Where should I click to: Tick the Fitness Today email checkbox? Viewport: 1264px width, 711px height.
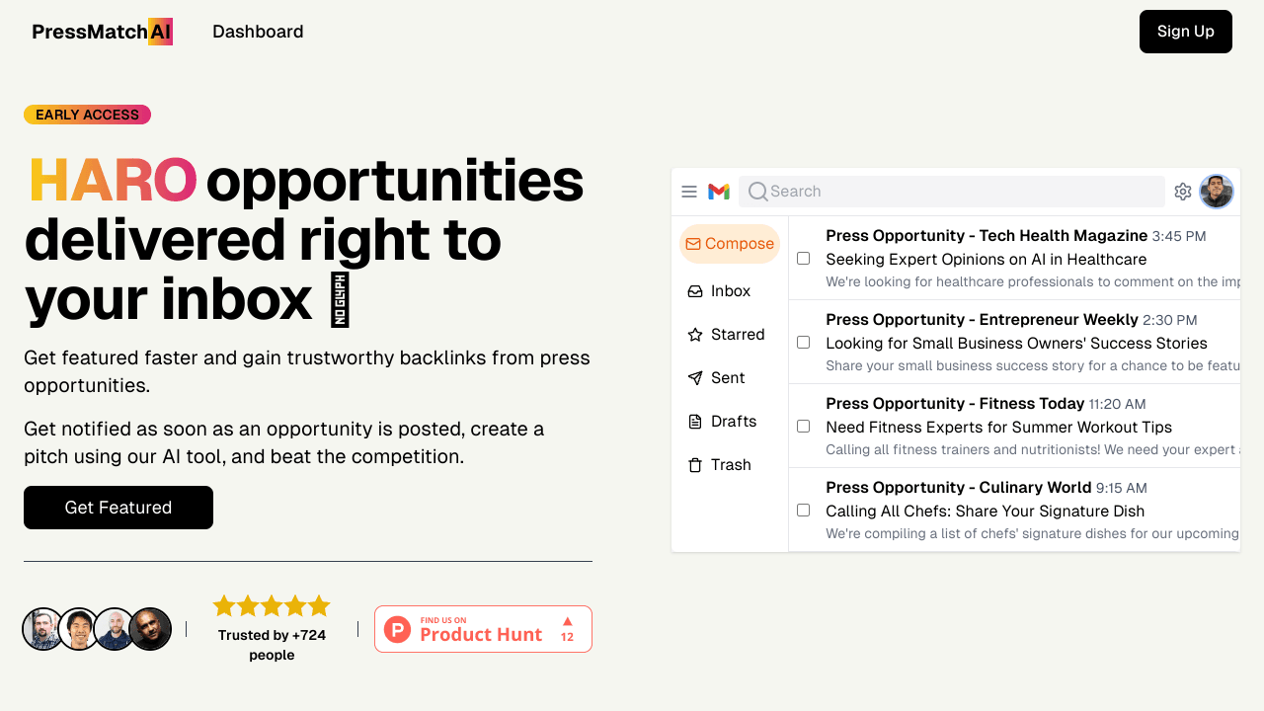point(804,426)
